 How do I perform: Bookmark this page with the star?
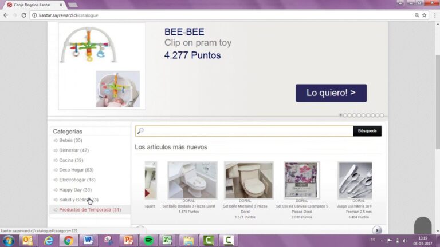pos(425,15)
